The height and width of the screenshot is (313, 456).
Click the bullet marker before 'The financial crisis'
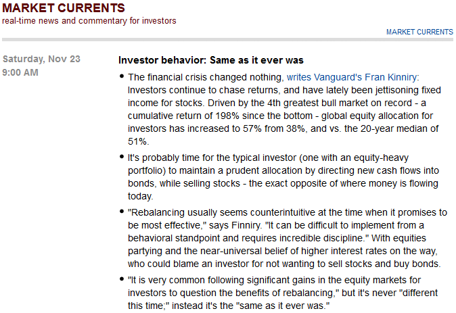click(122, 78)
